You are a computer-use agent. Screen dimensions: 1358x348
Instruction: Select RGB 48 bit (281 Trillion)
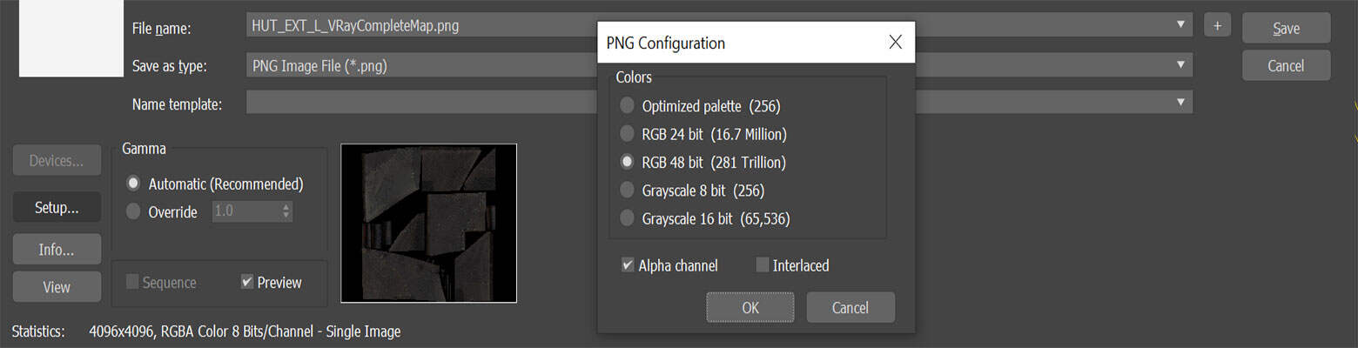627,162
